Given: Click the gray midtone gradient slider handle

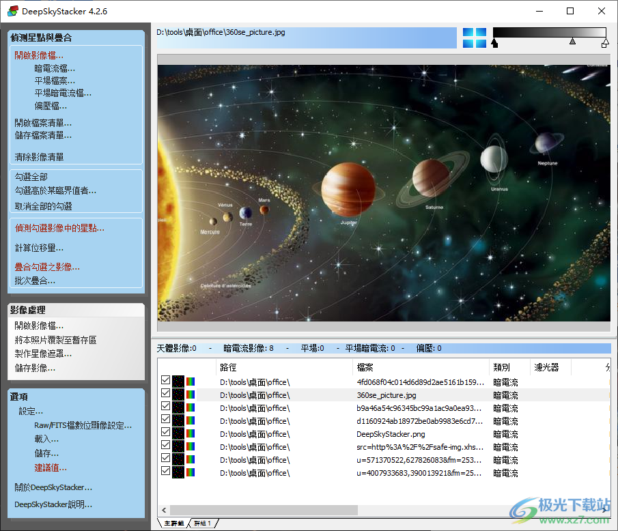Looking at the screenshot, I should (572, 41).
